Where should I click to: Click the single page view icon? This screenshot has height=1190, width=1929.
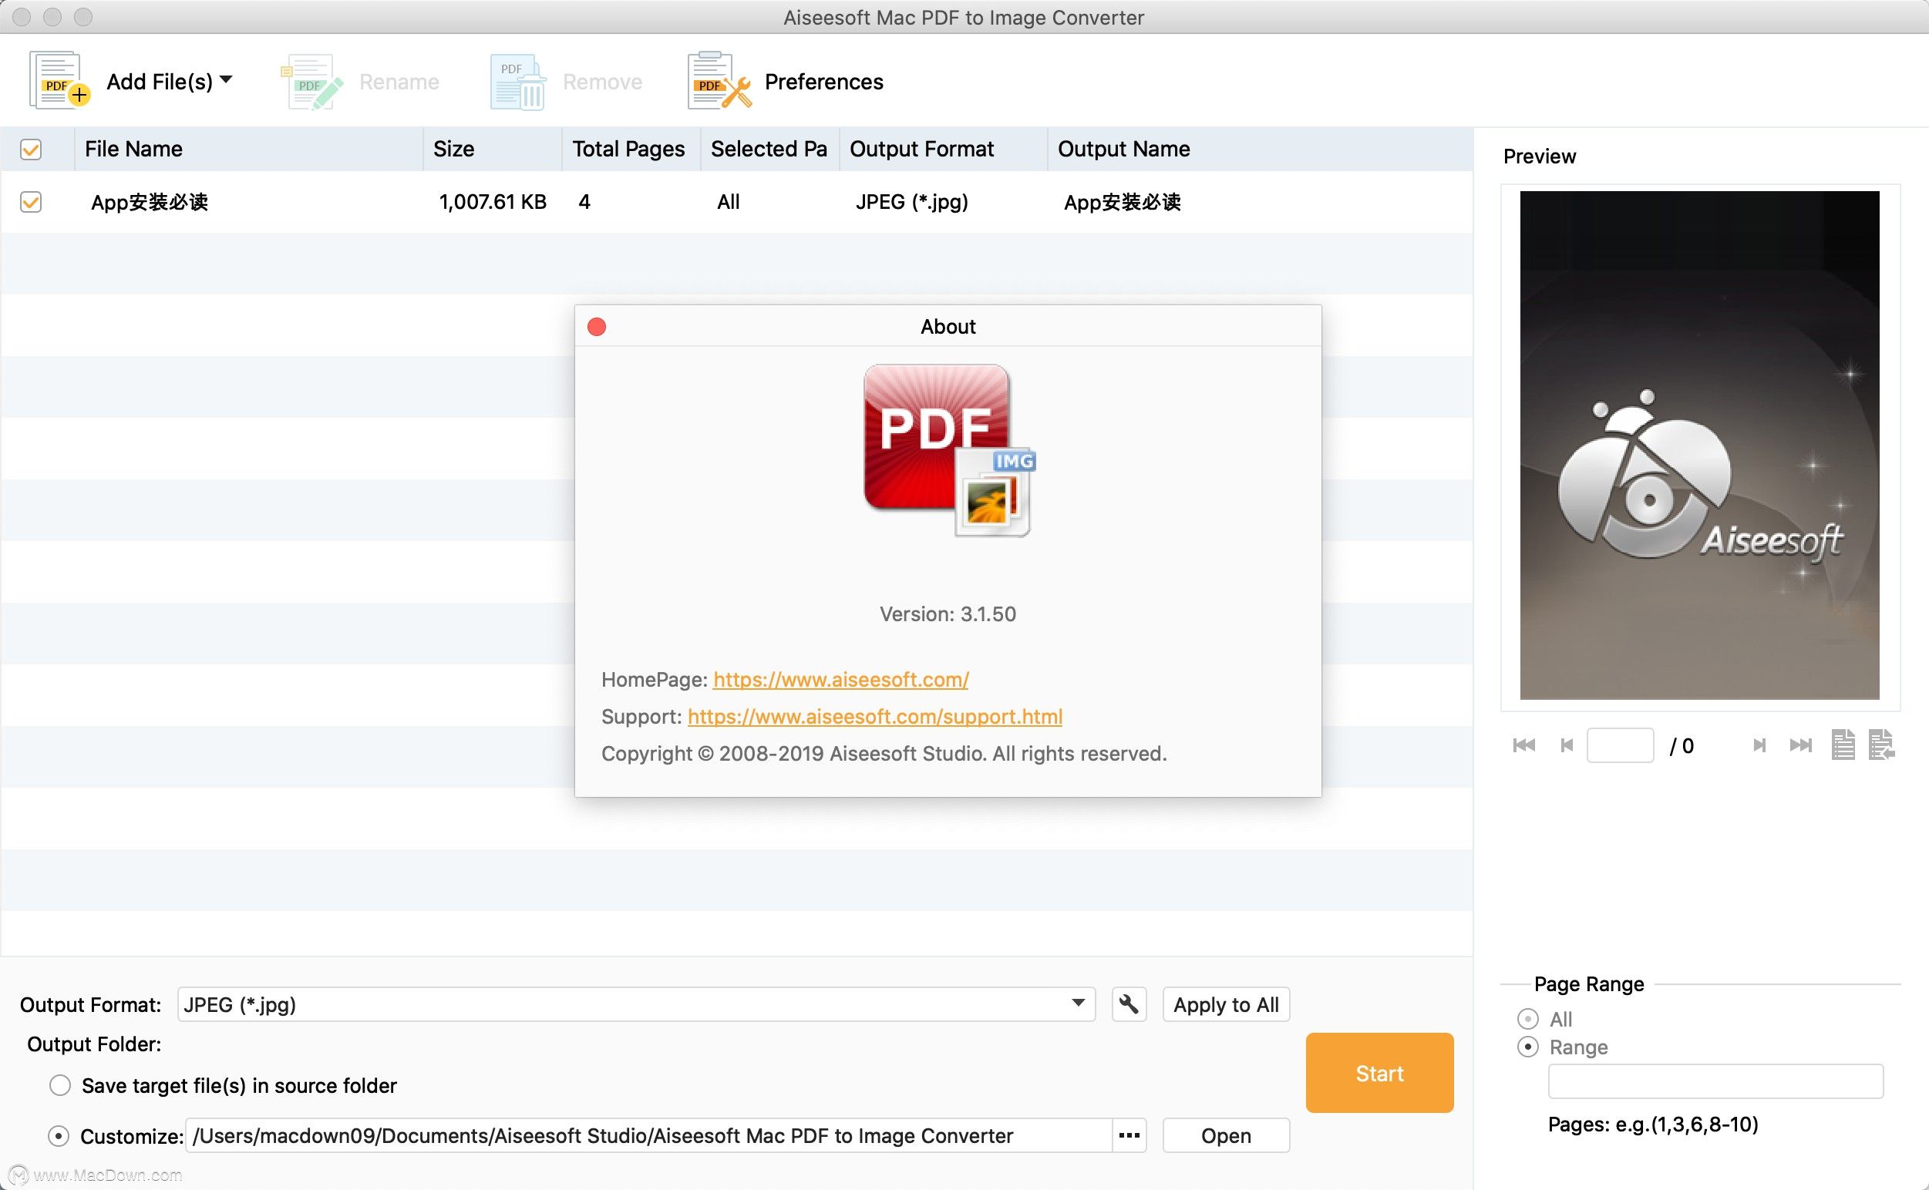[x=1843, y=745]
